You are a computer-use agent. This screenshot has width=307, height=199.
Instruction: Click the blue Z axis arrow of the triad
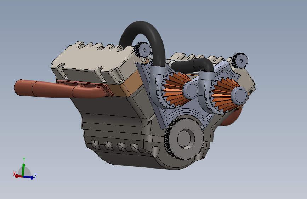click(x=28, y=177)
